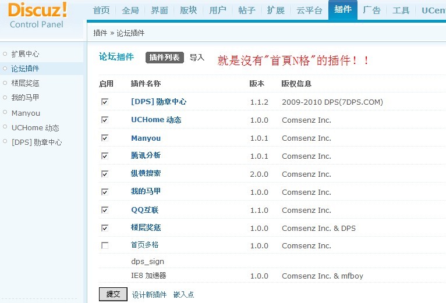Viewport: 446px width, 303px height.
Task: Open 我的马甲 in the sidebar
Action: (25, 98)
